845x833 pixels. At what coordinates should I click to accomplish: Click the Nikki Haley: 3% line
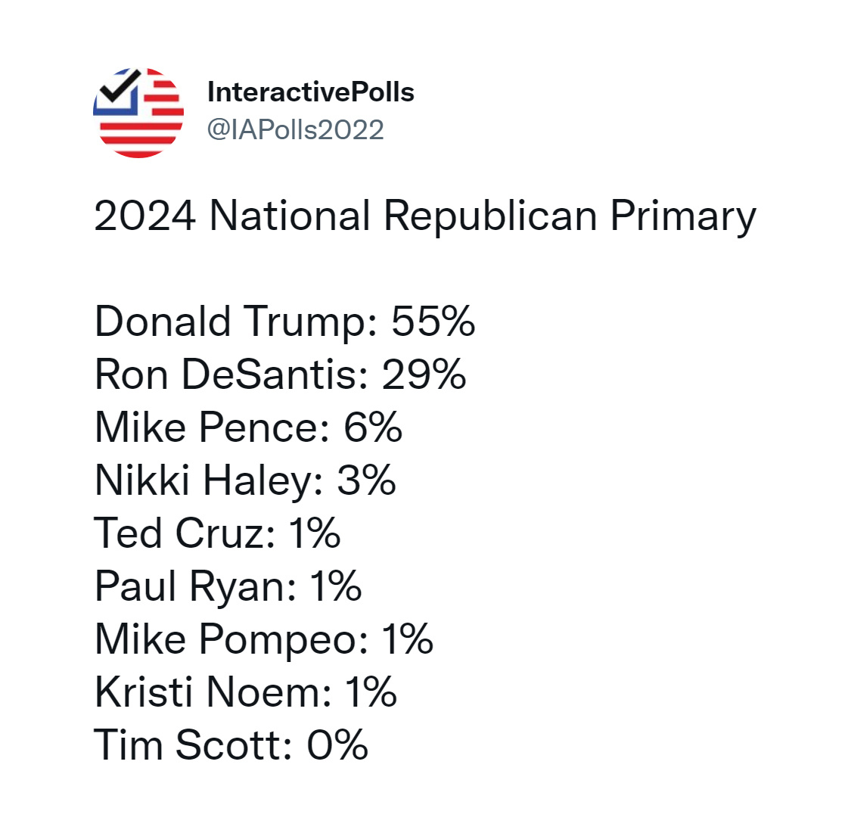point(245,480)
